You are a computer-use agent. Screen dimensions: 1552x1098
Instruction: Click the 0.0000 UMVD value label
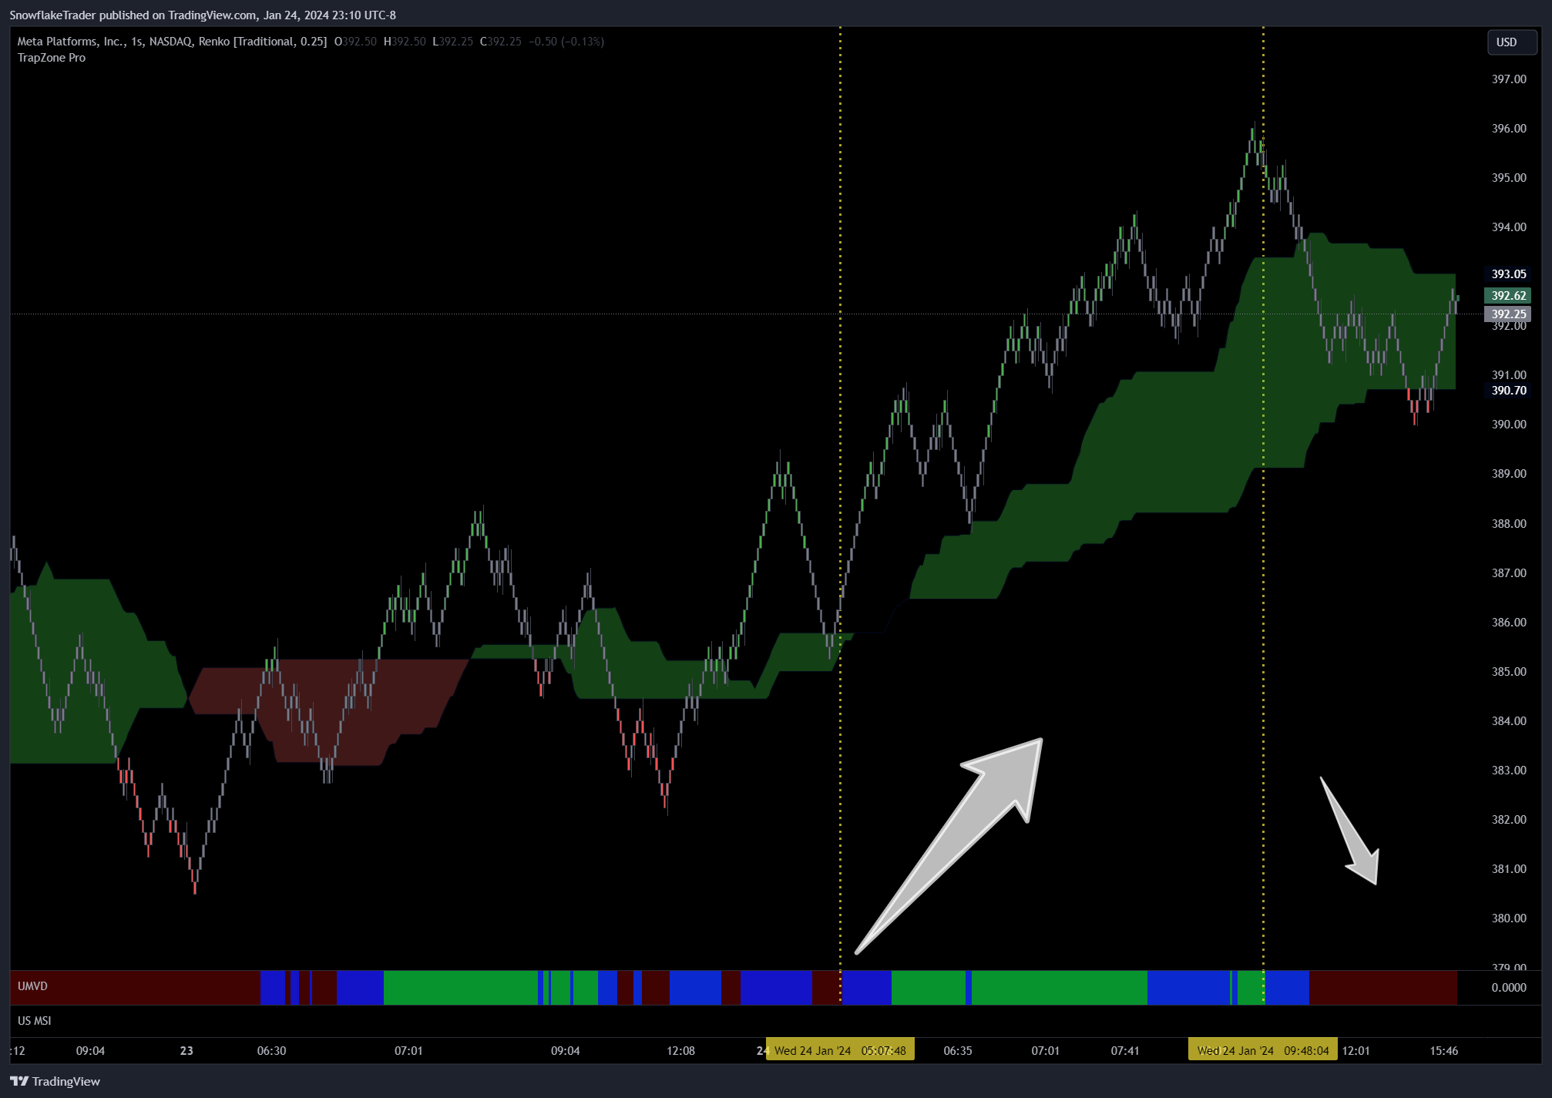(x=1509, y=988)
